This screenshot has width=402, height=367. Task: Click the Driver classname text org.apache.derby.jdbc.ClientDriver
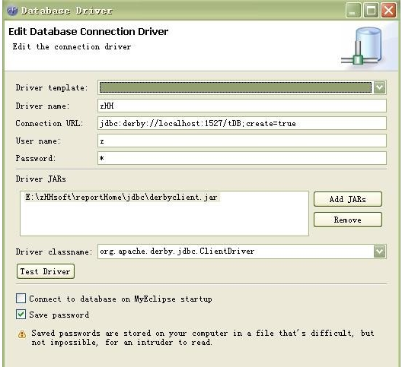[x=177, y=252]
